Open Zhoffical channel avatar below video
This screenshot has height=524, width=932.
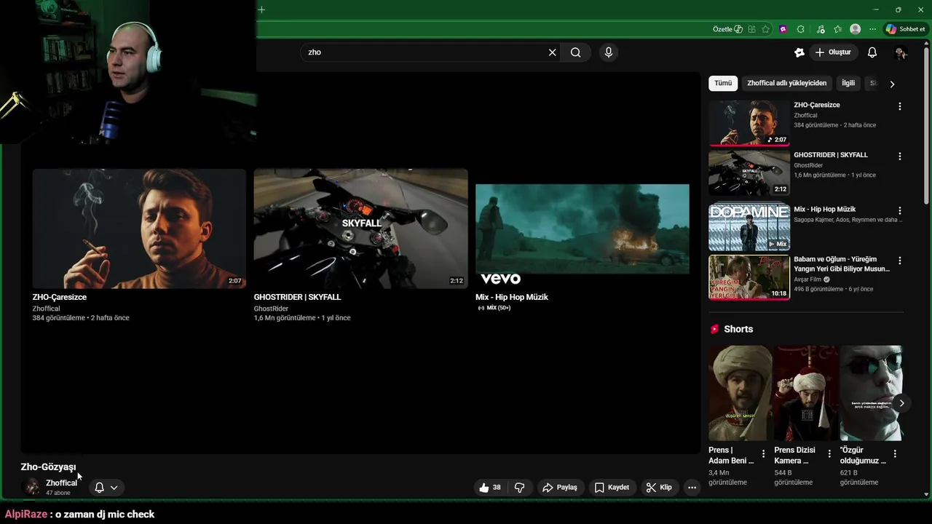point(32,487)
